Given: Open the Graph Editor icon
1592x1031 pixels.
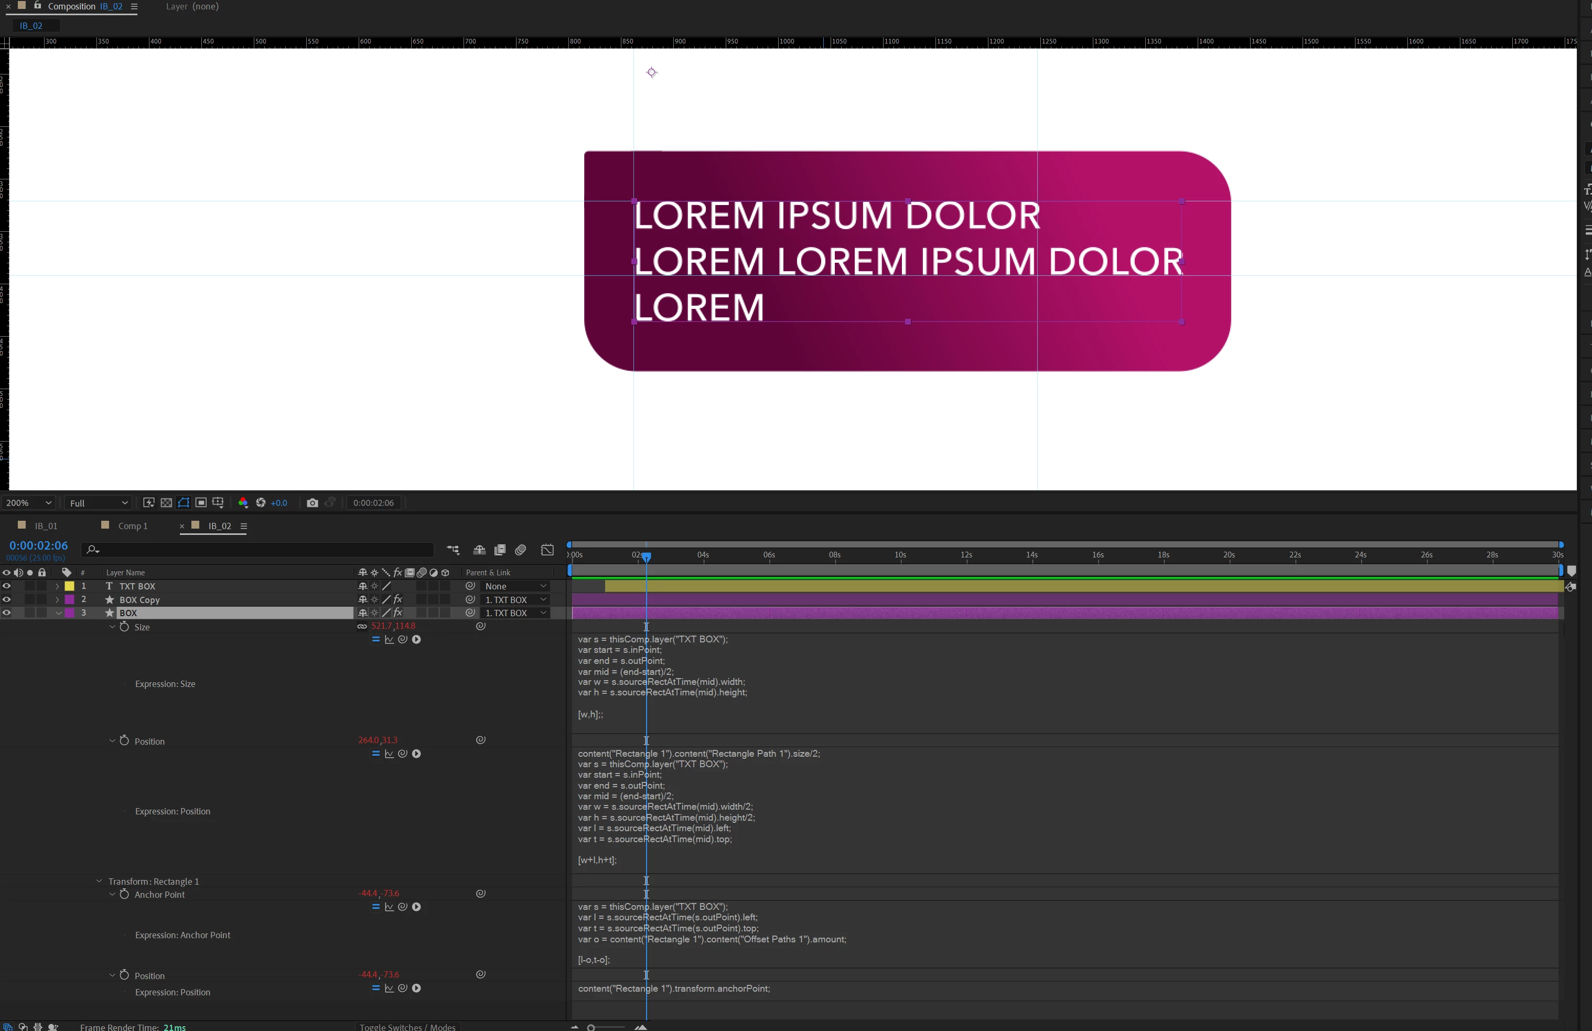Looking at the screenshot, I should [547, 550].
